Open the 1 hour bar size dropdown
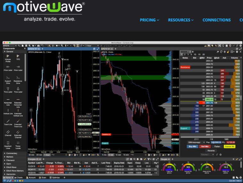Screen dimensions: 243x183 click(x=92, y=46)
